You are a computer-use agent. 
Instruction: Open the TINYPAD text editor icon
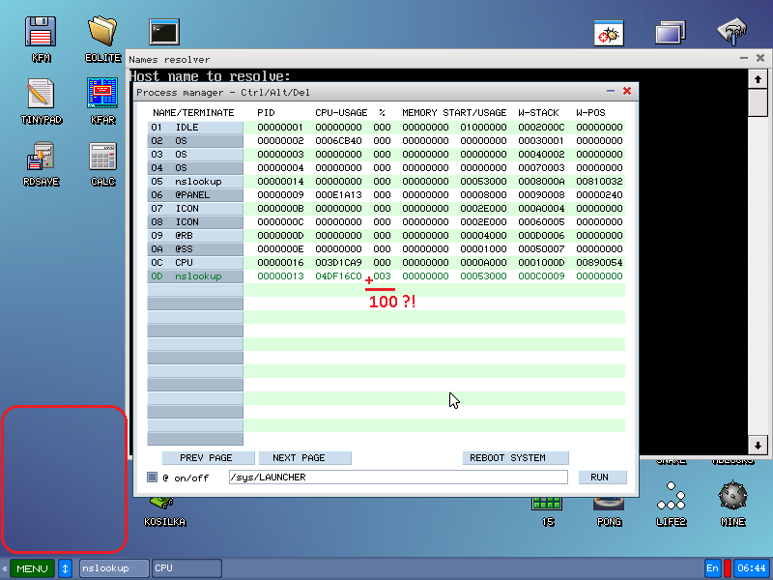coord(41,99)
